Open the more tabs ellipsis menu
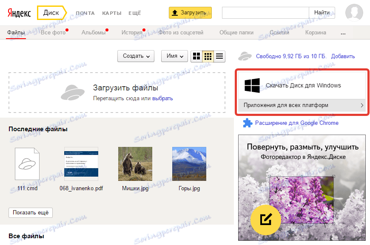This screenshot has width=370, height=245. (x=343, y=33)
